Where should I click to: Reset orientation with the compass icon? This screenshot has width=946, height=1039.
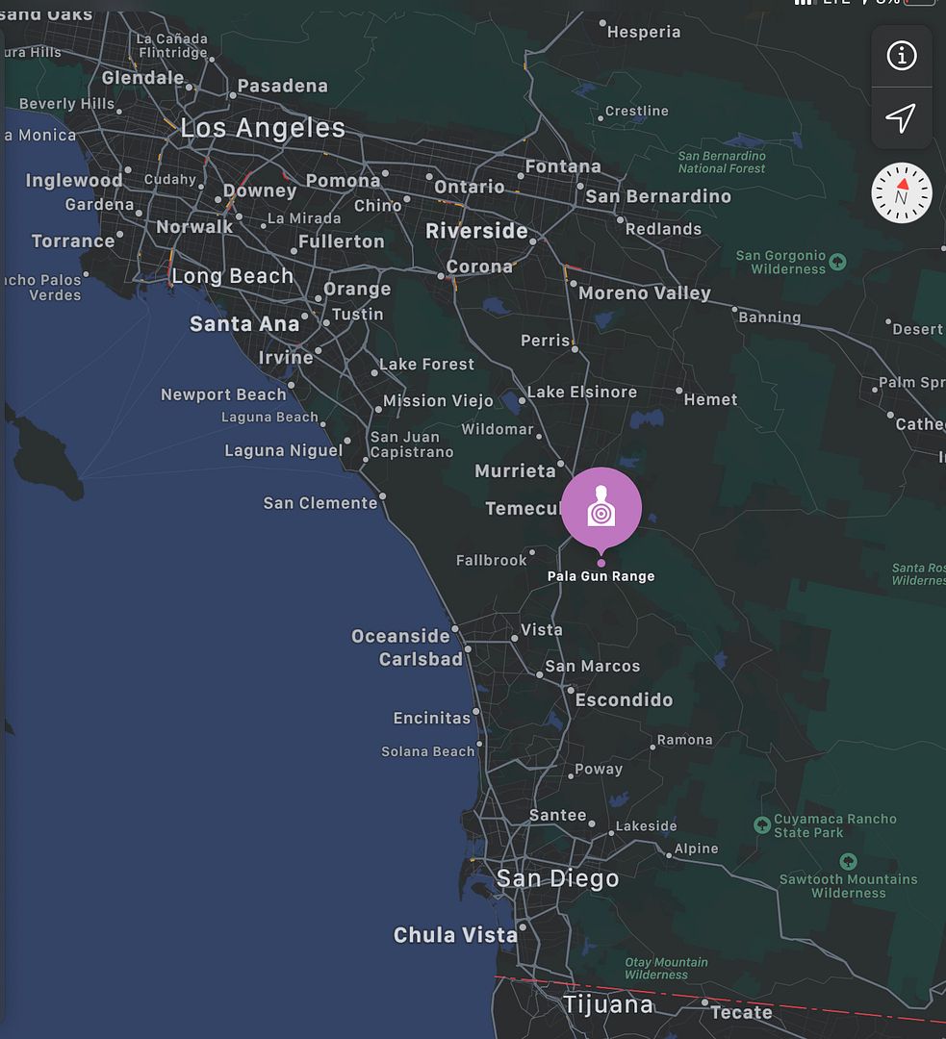pos(902,192)
